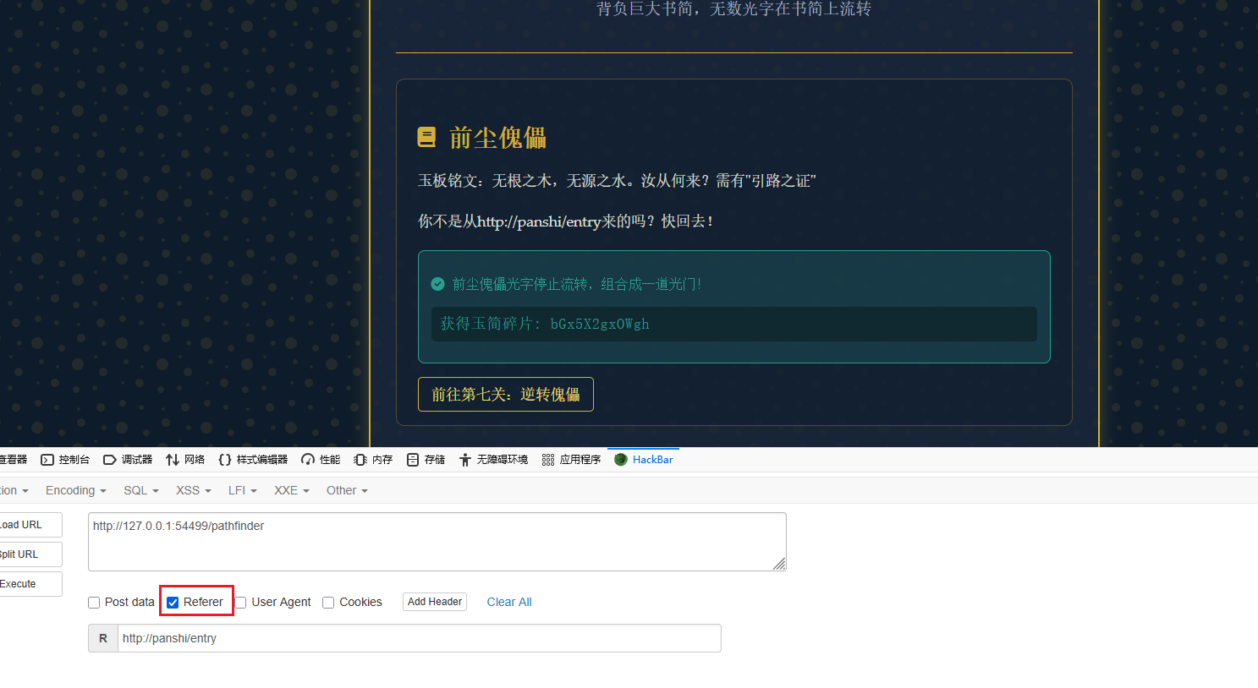Click the Add Header button

tap(435, 602)
